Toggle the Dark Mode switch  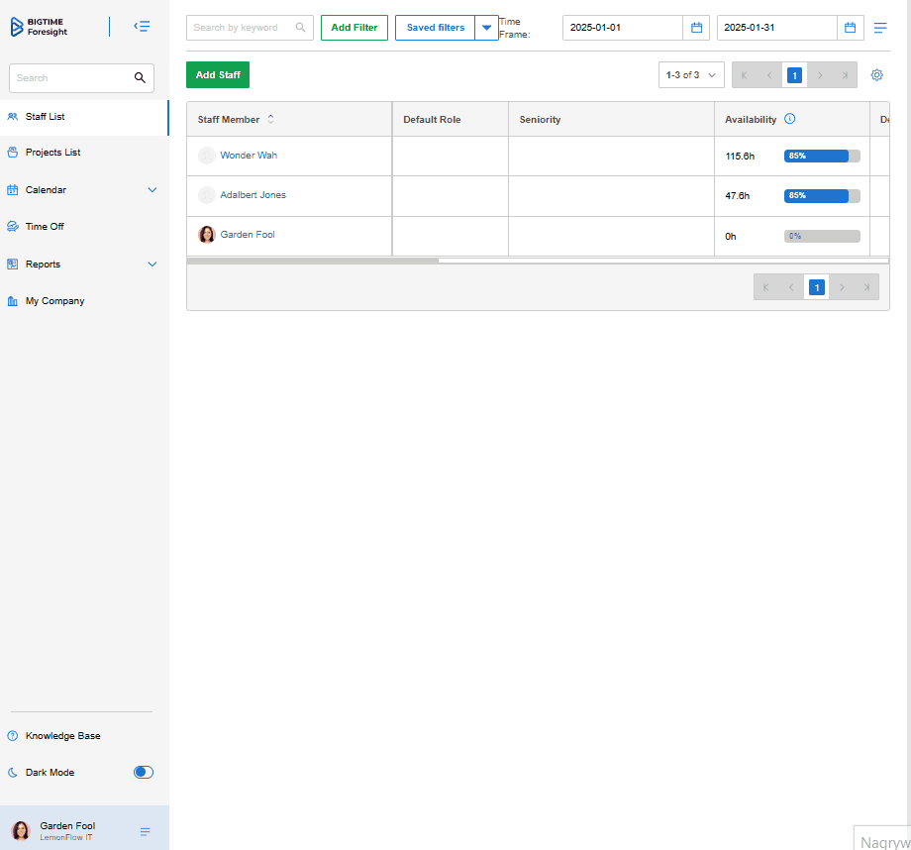coord(144,772)
